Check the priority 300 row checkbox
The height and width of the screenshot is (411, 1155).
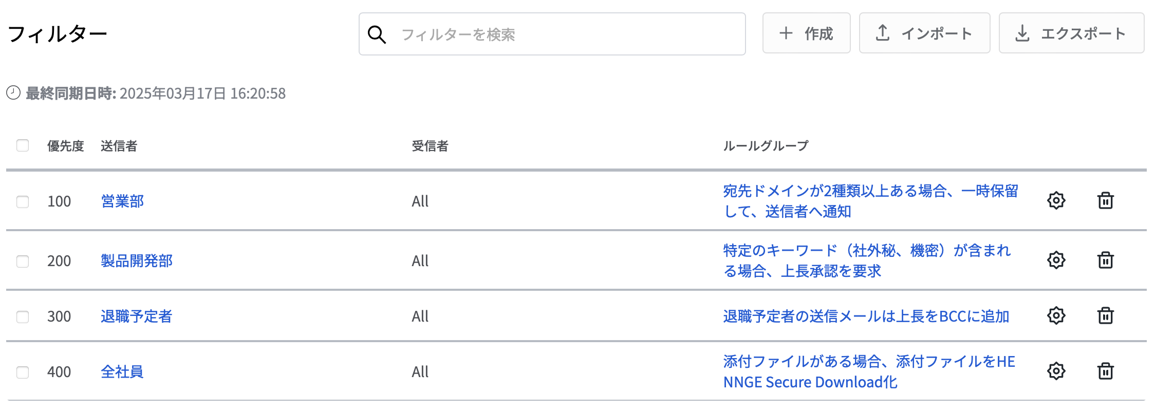(23, 316)
